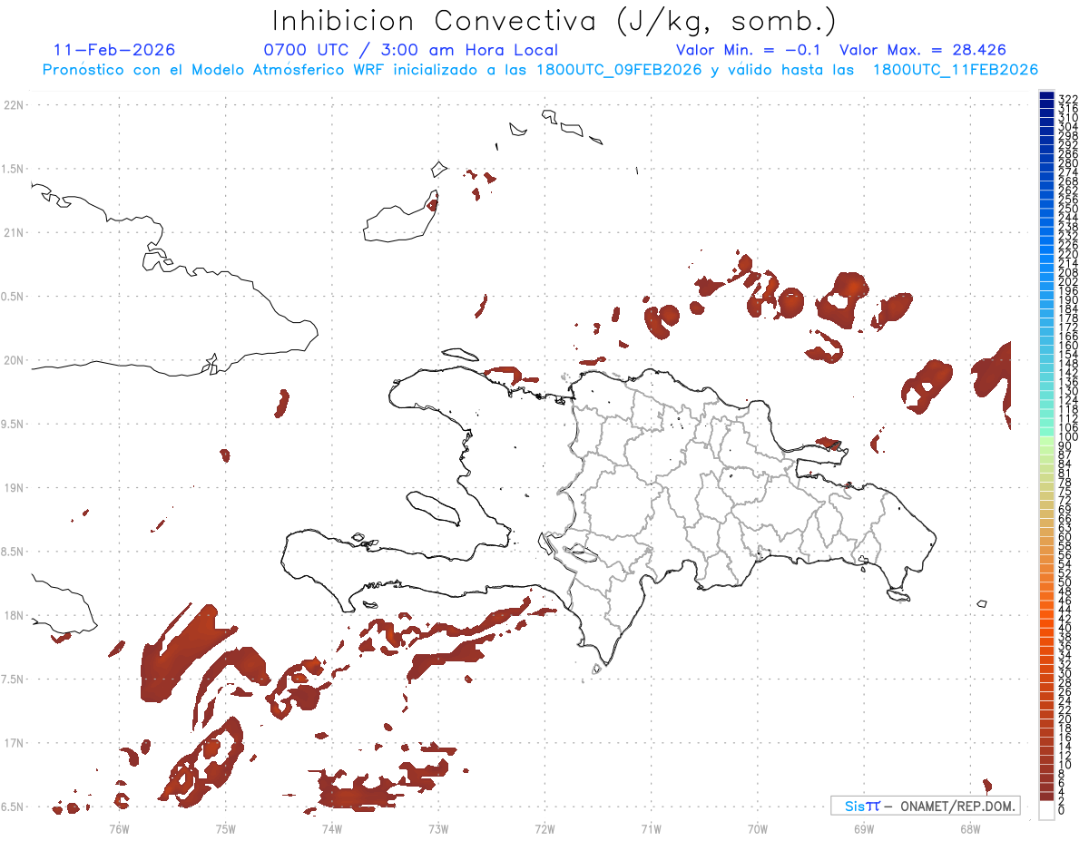Viewport: 1089px width, 841px height.
Task: Click the '76W' longitude label
Action: pyautogui.click(x=119, y=828)
